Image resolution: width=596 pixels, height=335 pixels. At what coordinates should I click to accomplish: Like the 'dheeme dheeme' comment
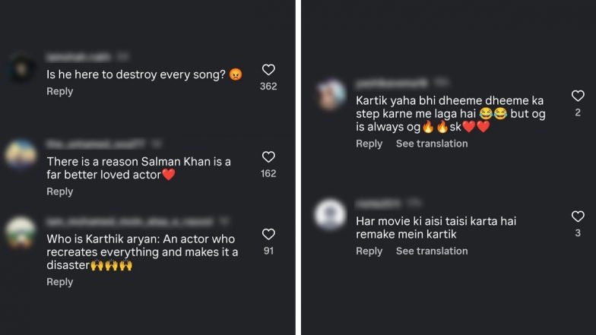[x=578, y=96]
